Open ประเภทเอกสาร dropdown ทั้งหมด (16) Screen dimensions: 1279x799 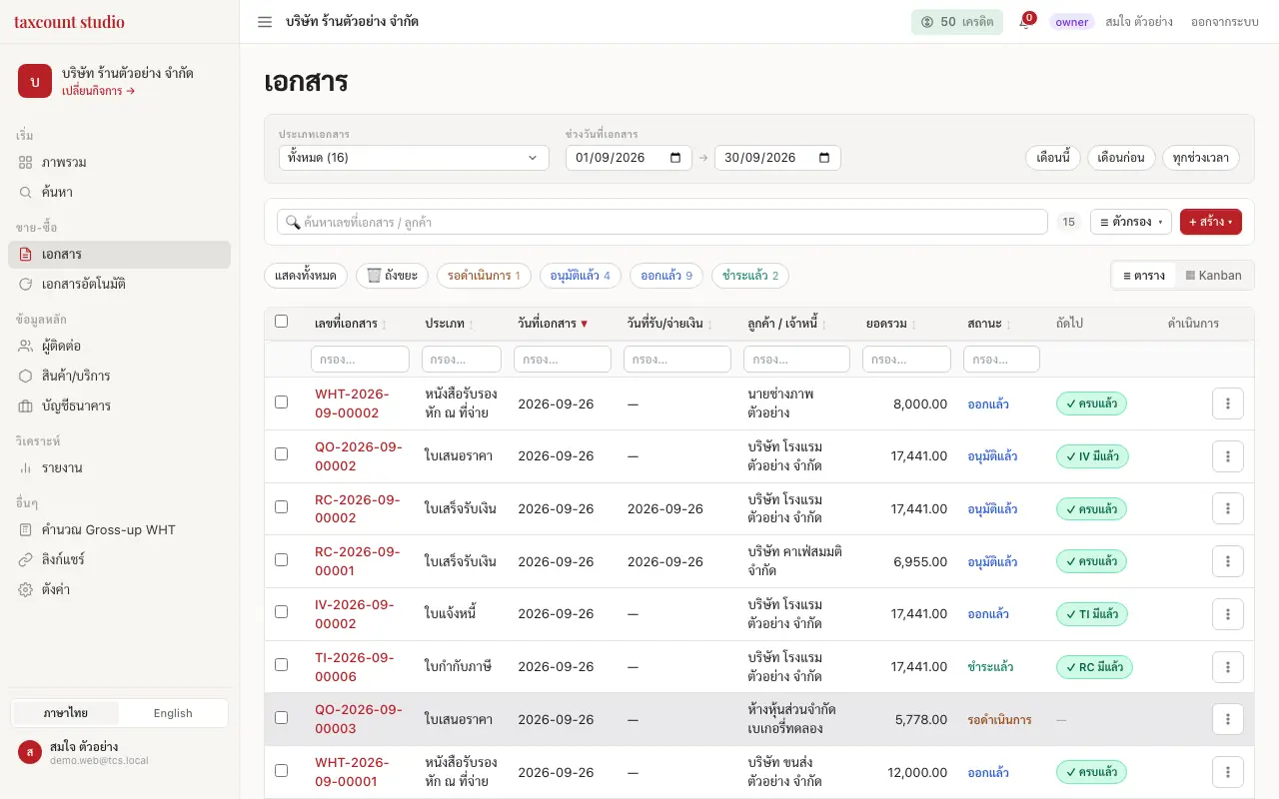click(x=414, y=158)
